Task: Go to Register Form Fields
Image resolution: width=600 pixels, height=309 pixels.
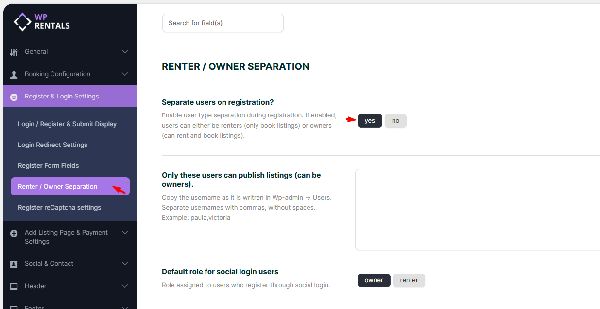Action: pos(48,165)
